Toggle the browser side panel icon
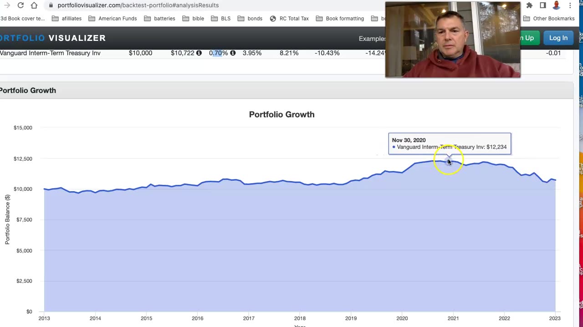The height and width of the screenshot is (327, 583). tap(543, 5)
